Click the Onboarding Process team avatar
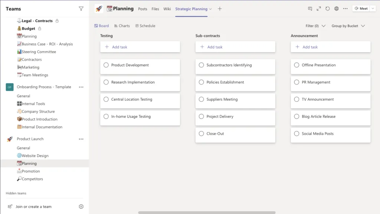 (x=10, y=87)
